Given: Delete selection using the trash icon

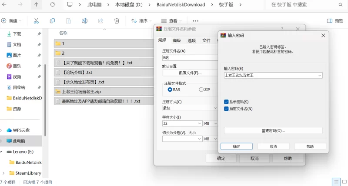Looking at the screenshot, I should pos(117,21).
